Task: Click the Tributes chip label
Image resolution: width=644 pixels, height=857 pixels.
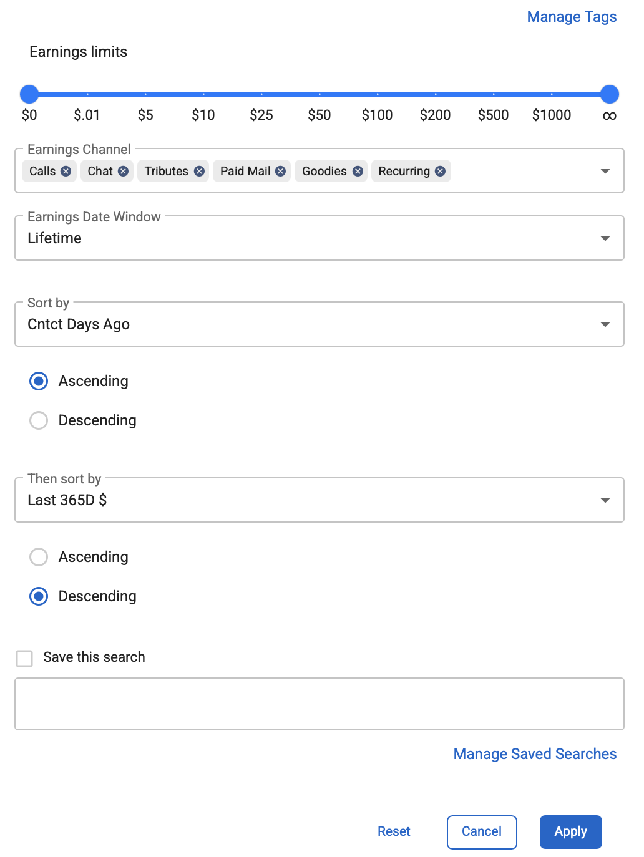Action: tap(167, 171)
